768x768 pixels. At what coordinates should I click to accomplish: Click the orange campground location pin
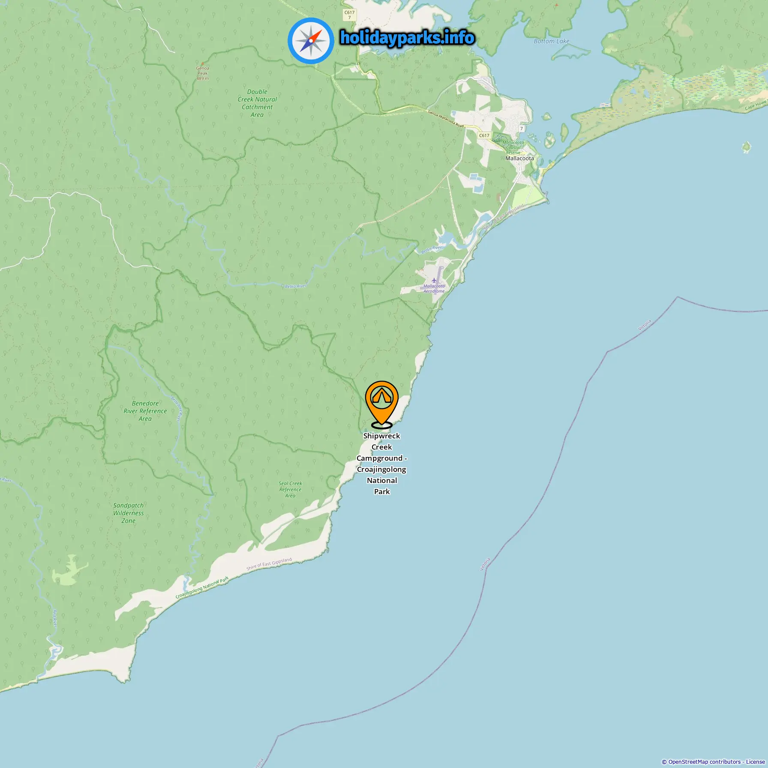coord(381,404)
